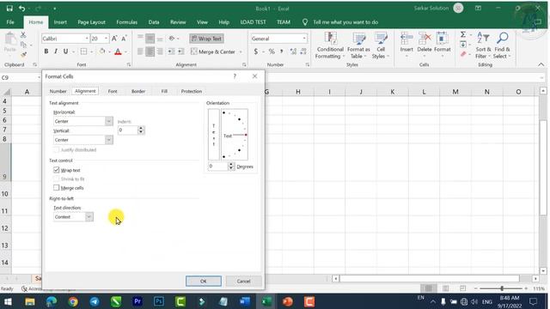Open the Font group dialog launcher
Viewport: 550px width, 309px height.
(x=129, y=65)
